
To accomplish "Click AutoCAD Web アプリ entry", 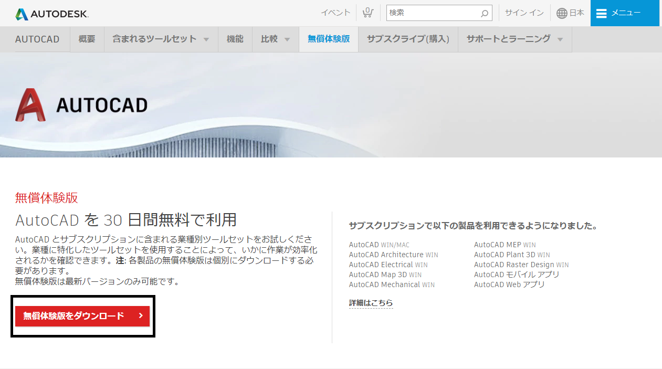I will pos(509,284).
